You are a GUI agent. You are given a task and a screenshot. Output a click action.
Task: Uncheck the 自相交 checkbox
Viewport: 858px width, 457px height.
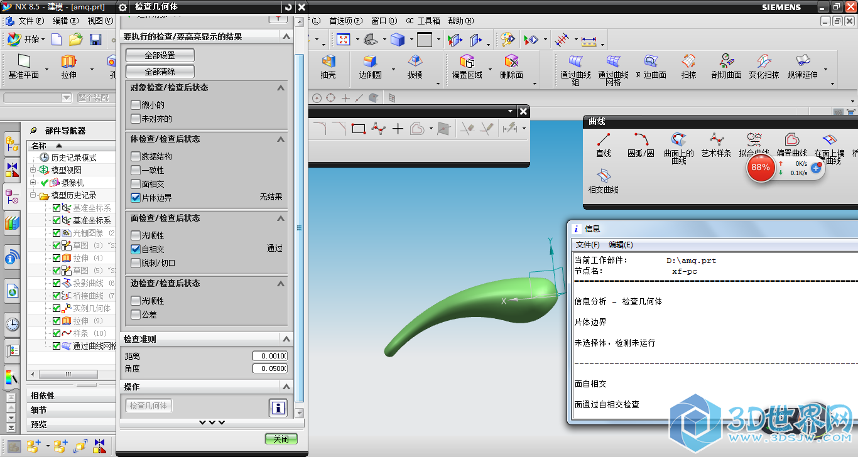pos(136,249)
